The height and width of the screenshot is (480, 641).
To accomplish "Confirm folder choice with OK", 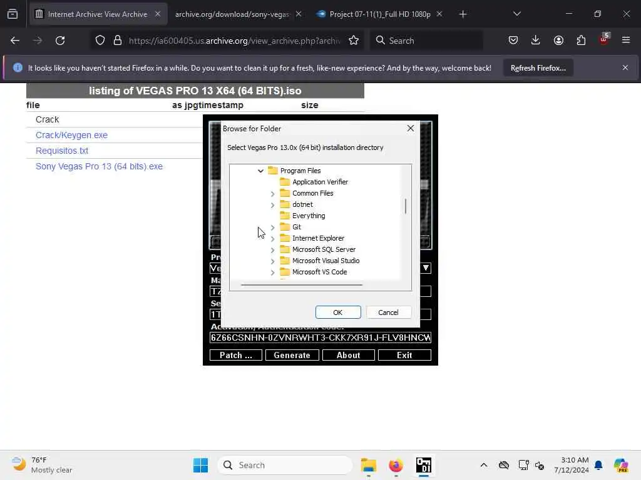I will [337, 312].
